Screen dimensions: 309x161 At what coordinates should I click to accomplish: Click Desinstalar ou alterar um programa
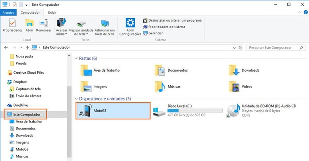(172, 20)
